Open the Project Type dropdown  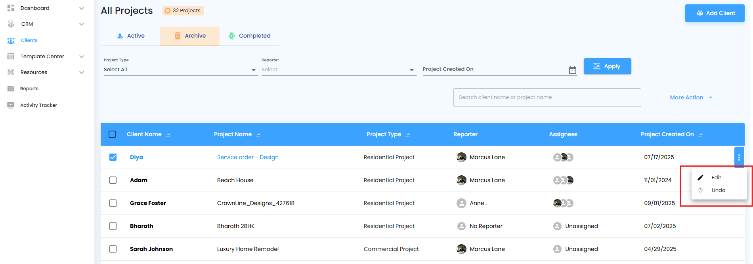coord(180,70)
